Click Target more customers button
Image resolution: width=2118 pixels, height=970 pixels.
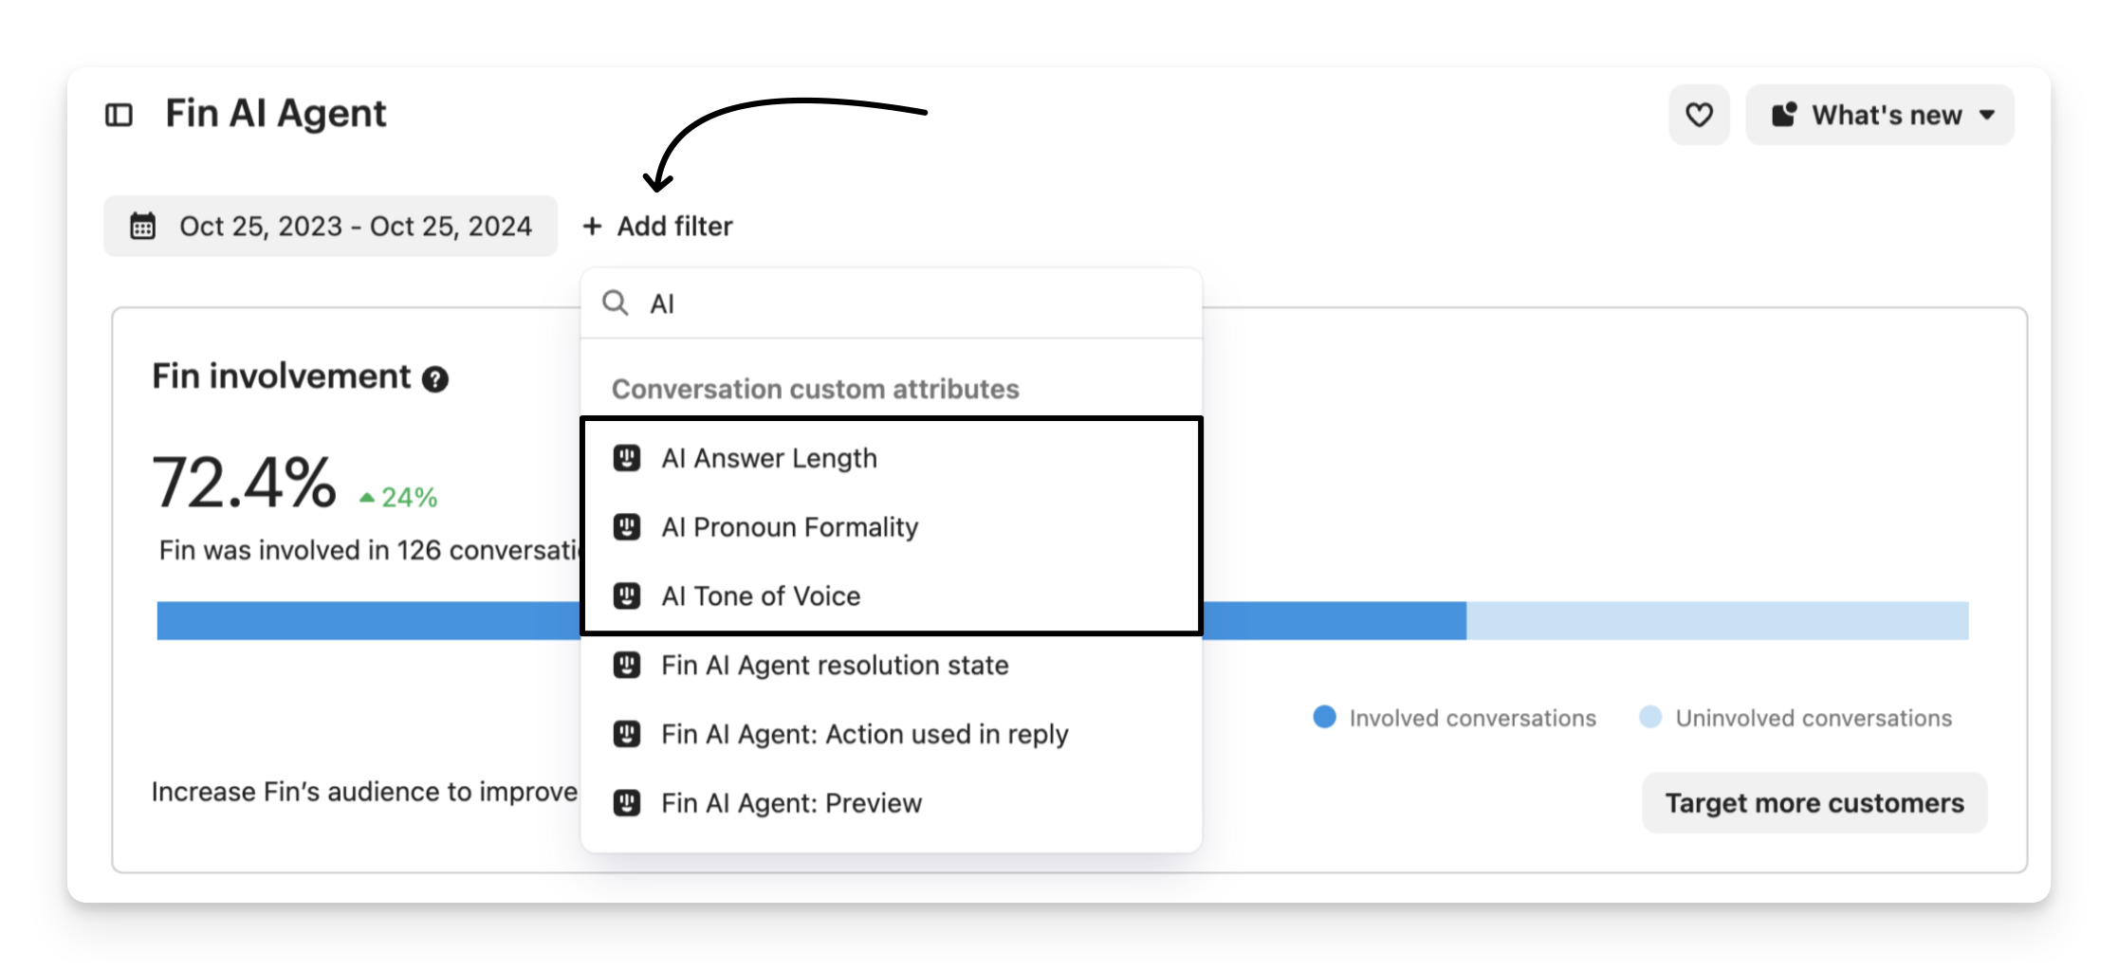(x=1814, y=804)
